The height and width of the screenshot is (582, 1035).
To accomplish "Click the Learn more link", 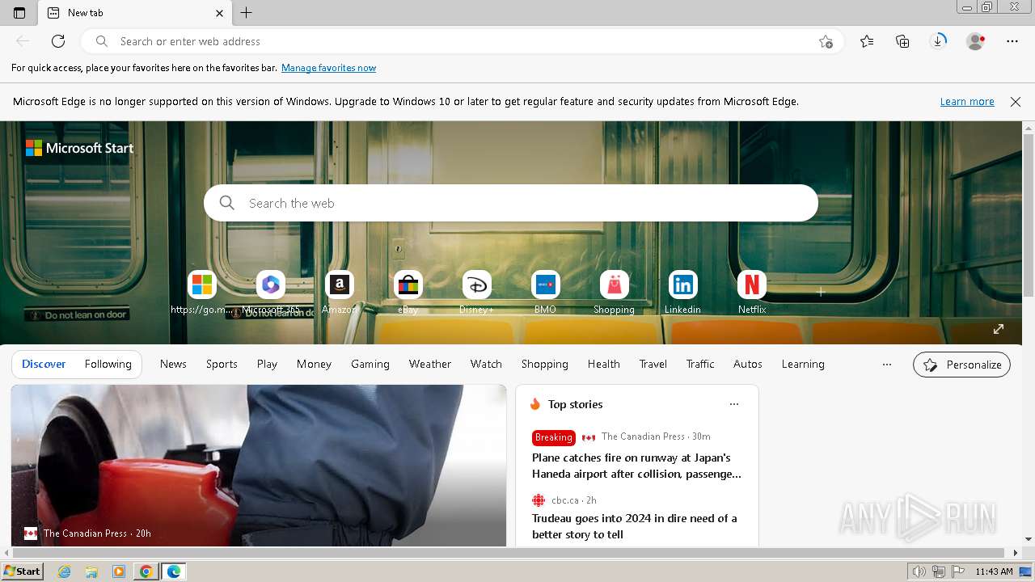I will (967, 102).
